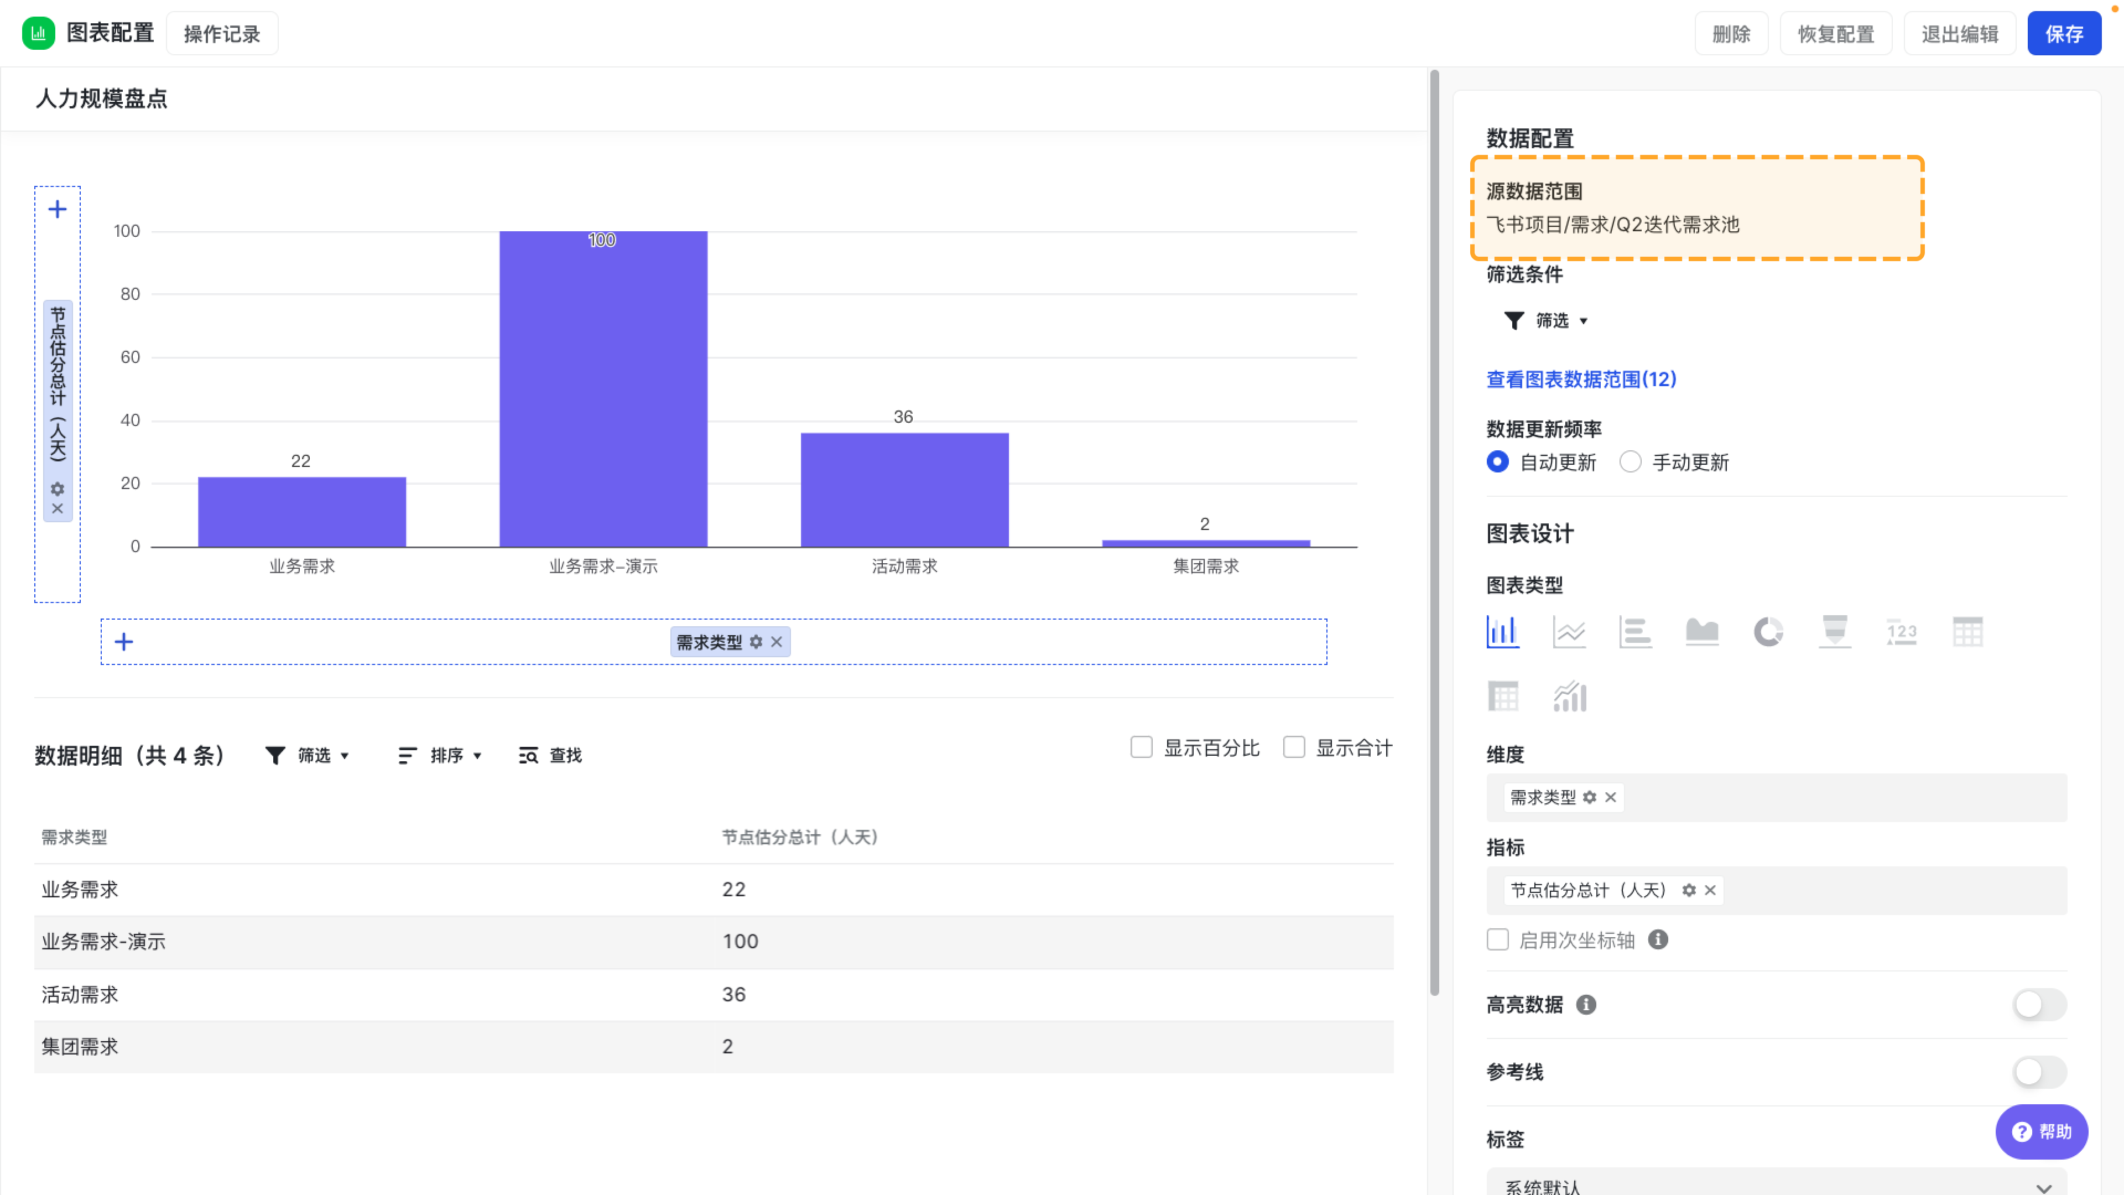Click 恢复配置 button
2124x1195 pixels.
pos(1836,34)
